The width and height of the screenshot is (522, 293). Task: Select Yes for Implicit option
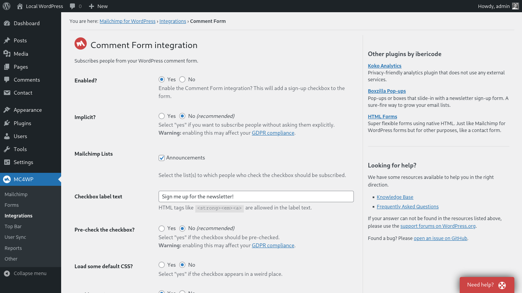[162, 116]
